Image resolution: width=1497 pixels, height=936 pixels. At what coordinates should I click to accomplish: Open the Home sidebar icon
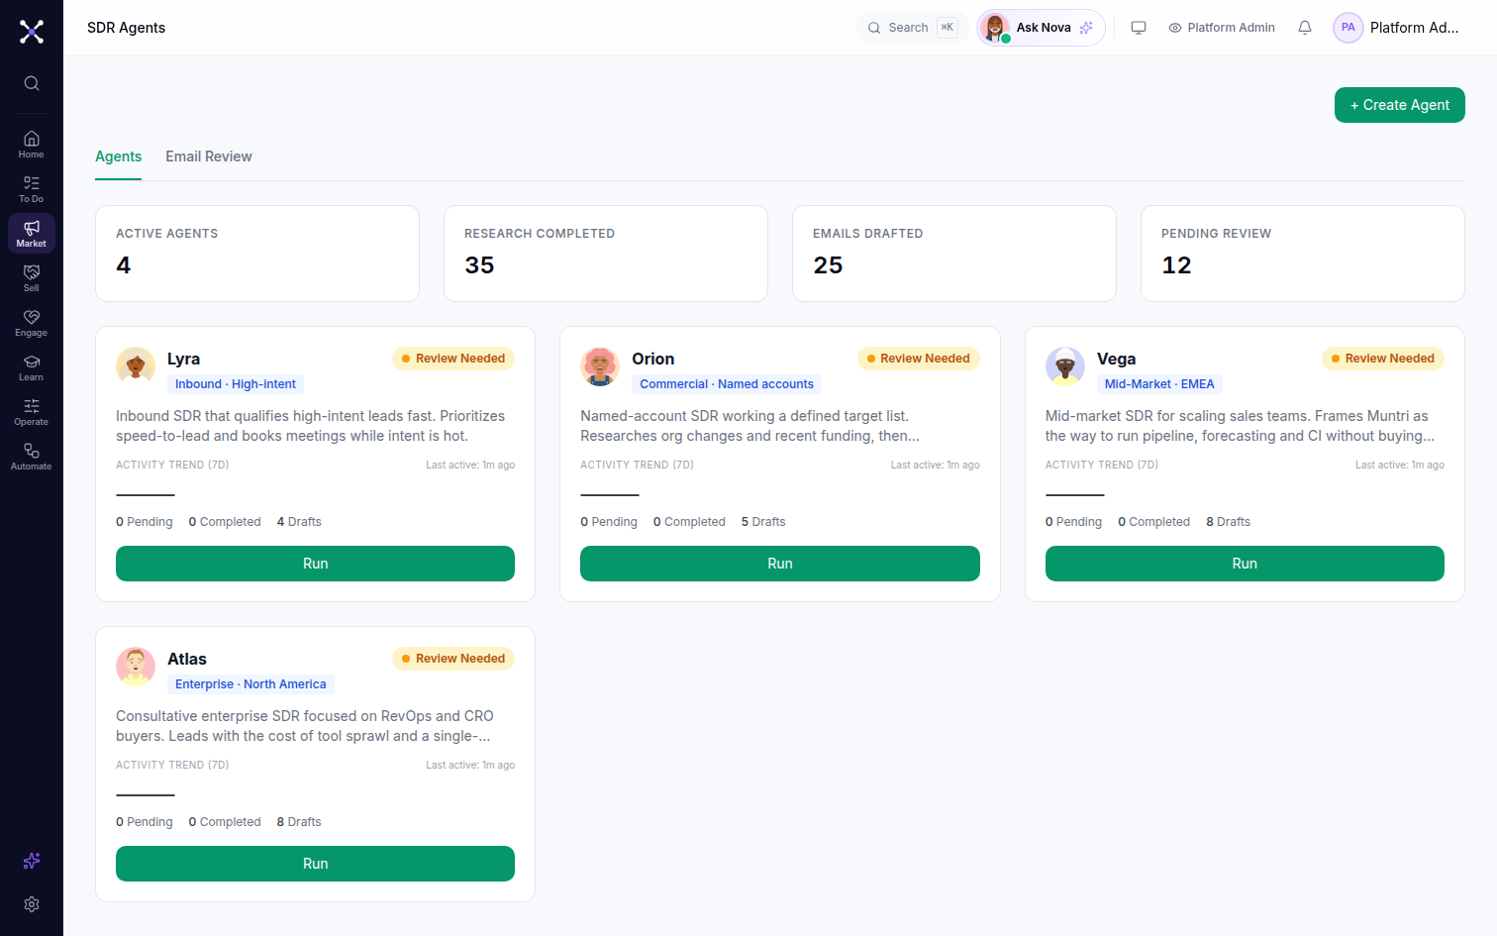32,145
